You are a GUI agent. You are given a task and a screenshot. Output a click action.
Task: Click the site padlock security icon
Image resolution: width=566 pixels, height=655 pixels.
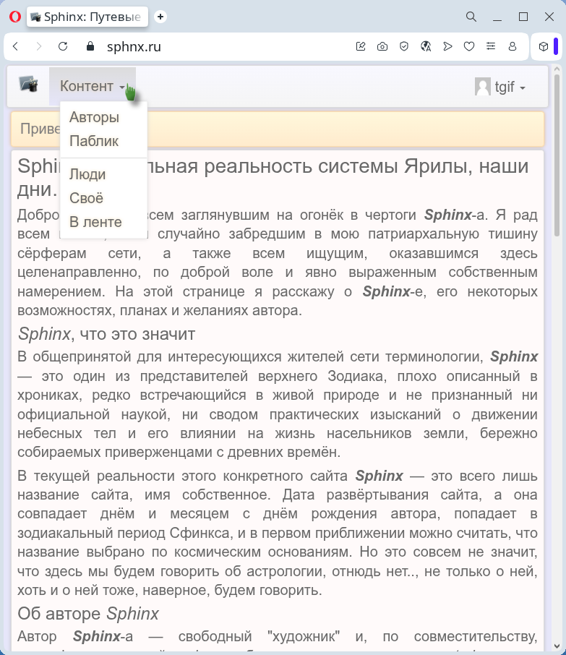coord(90,46)
